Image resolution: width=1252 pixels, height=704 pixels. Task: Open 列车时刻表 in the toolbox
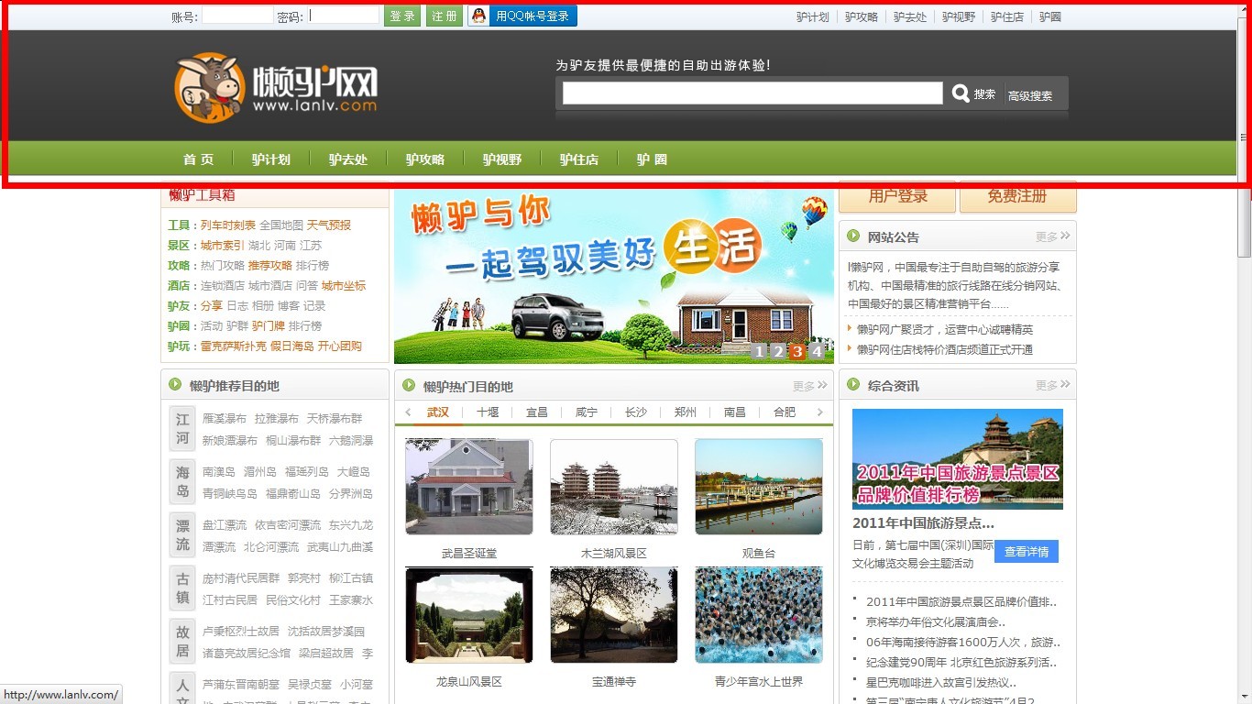pyautogui.click(x=228, y=225)
